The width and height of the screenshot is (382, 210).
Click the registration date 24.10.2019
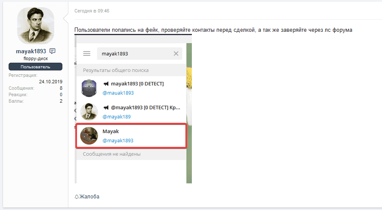point(51,82)
